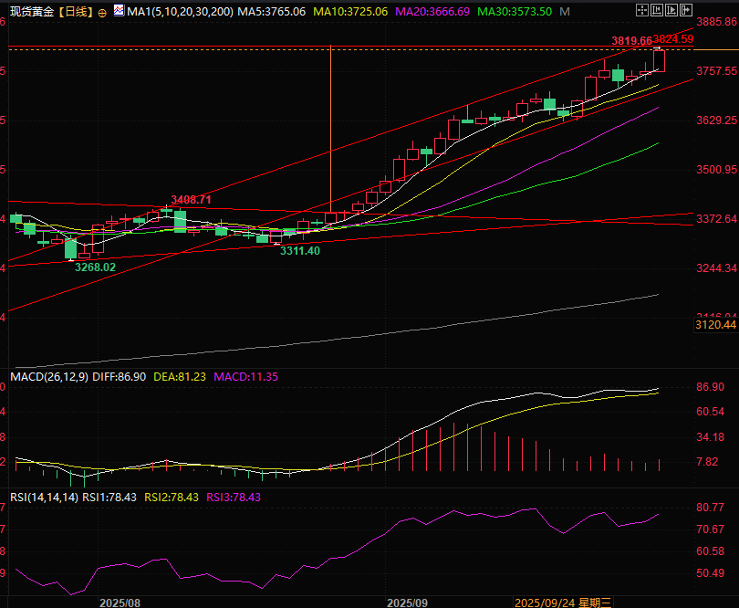This screenshot has height=608, width=739.
Task: Click the chart icon with right-pointing play triangle
Action: point(671,10)
